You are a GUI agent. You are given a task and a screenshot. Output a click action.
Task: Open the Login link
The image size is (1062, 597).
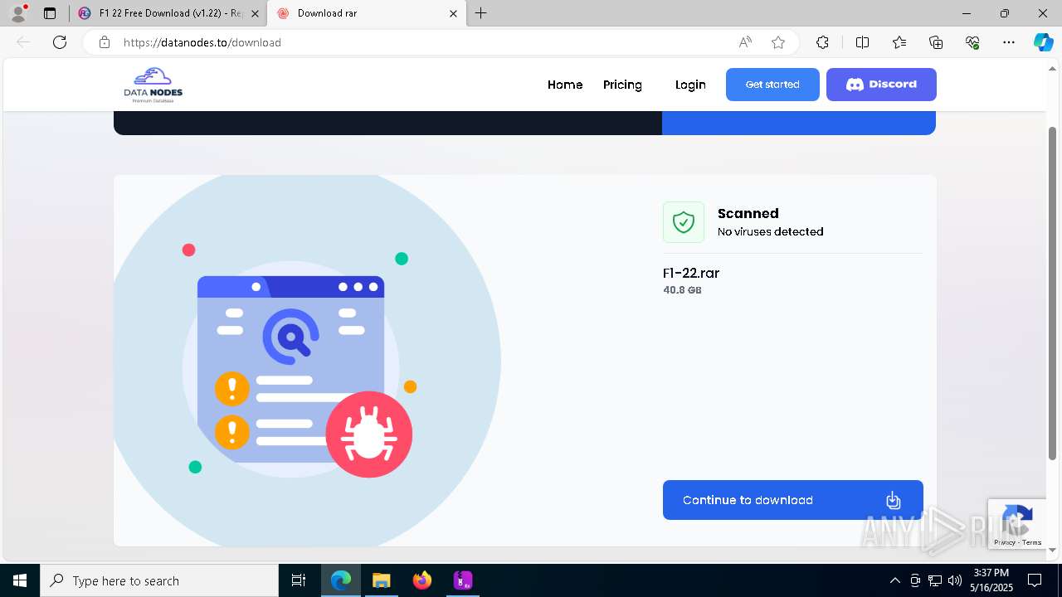coord(690,85)
